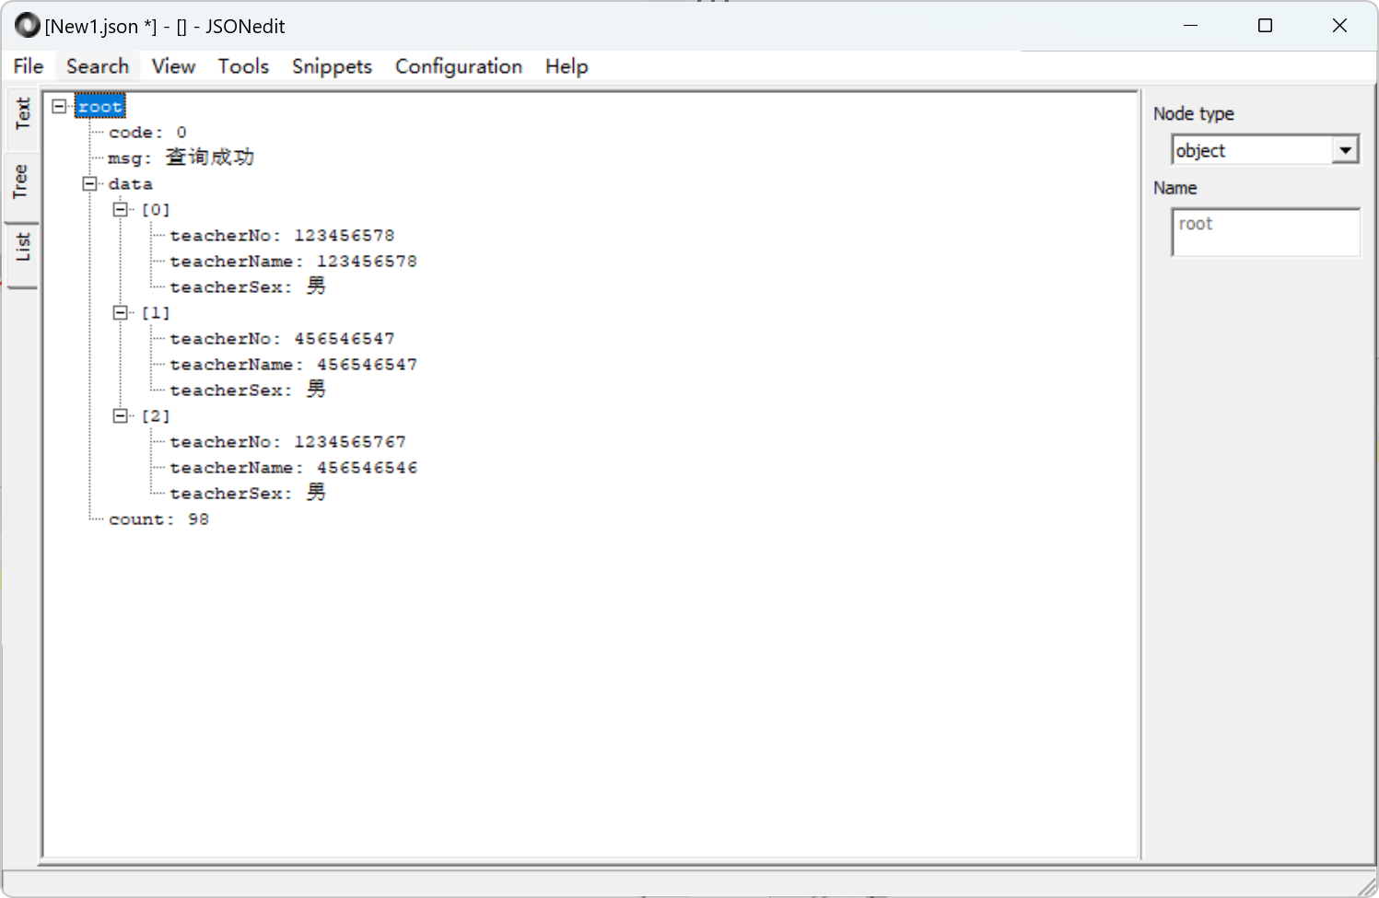Select the count: 98 node
Screen dimensions: 1379x898
pyautogui.click(x=158, y=519)
